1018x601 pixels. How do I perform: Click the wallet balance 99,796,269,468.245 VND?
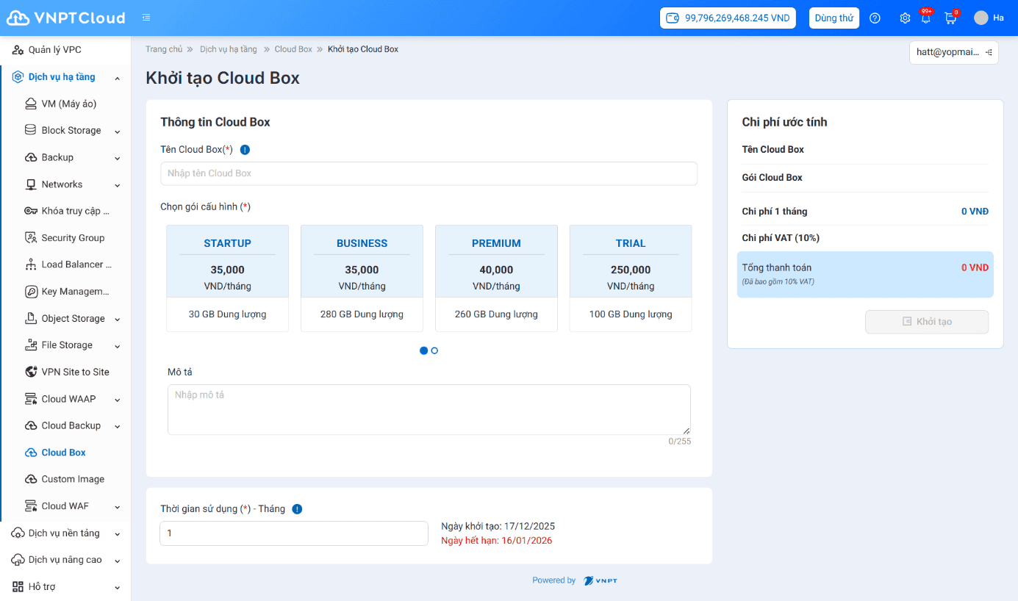pos(728,18)
